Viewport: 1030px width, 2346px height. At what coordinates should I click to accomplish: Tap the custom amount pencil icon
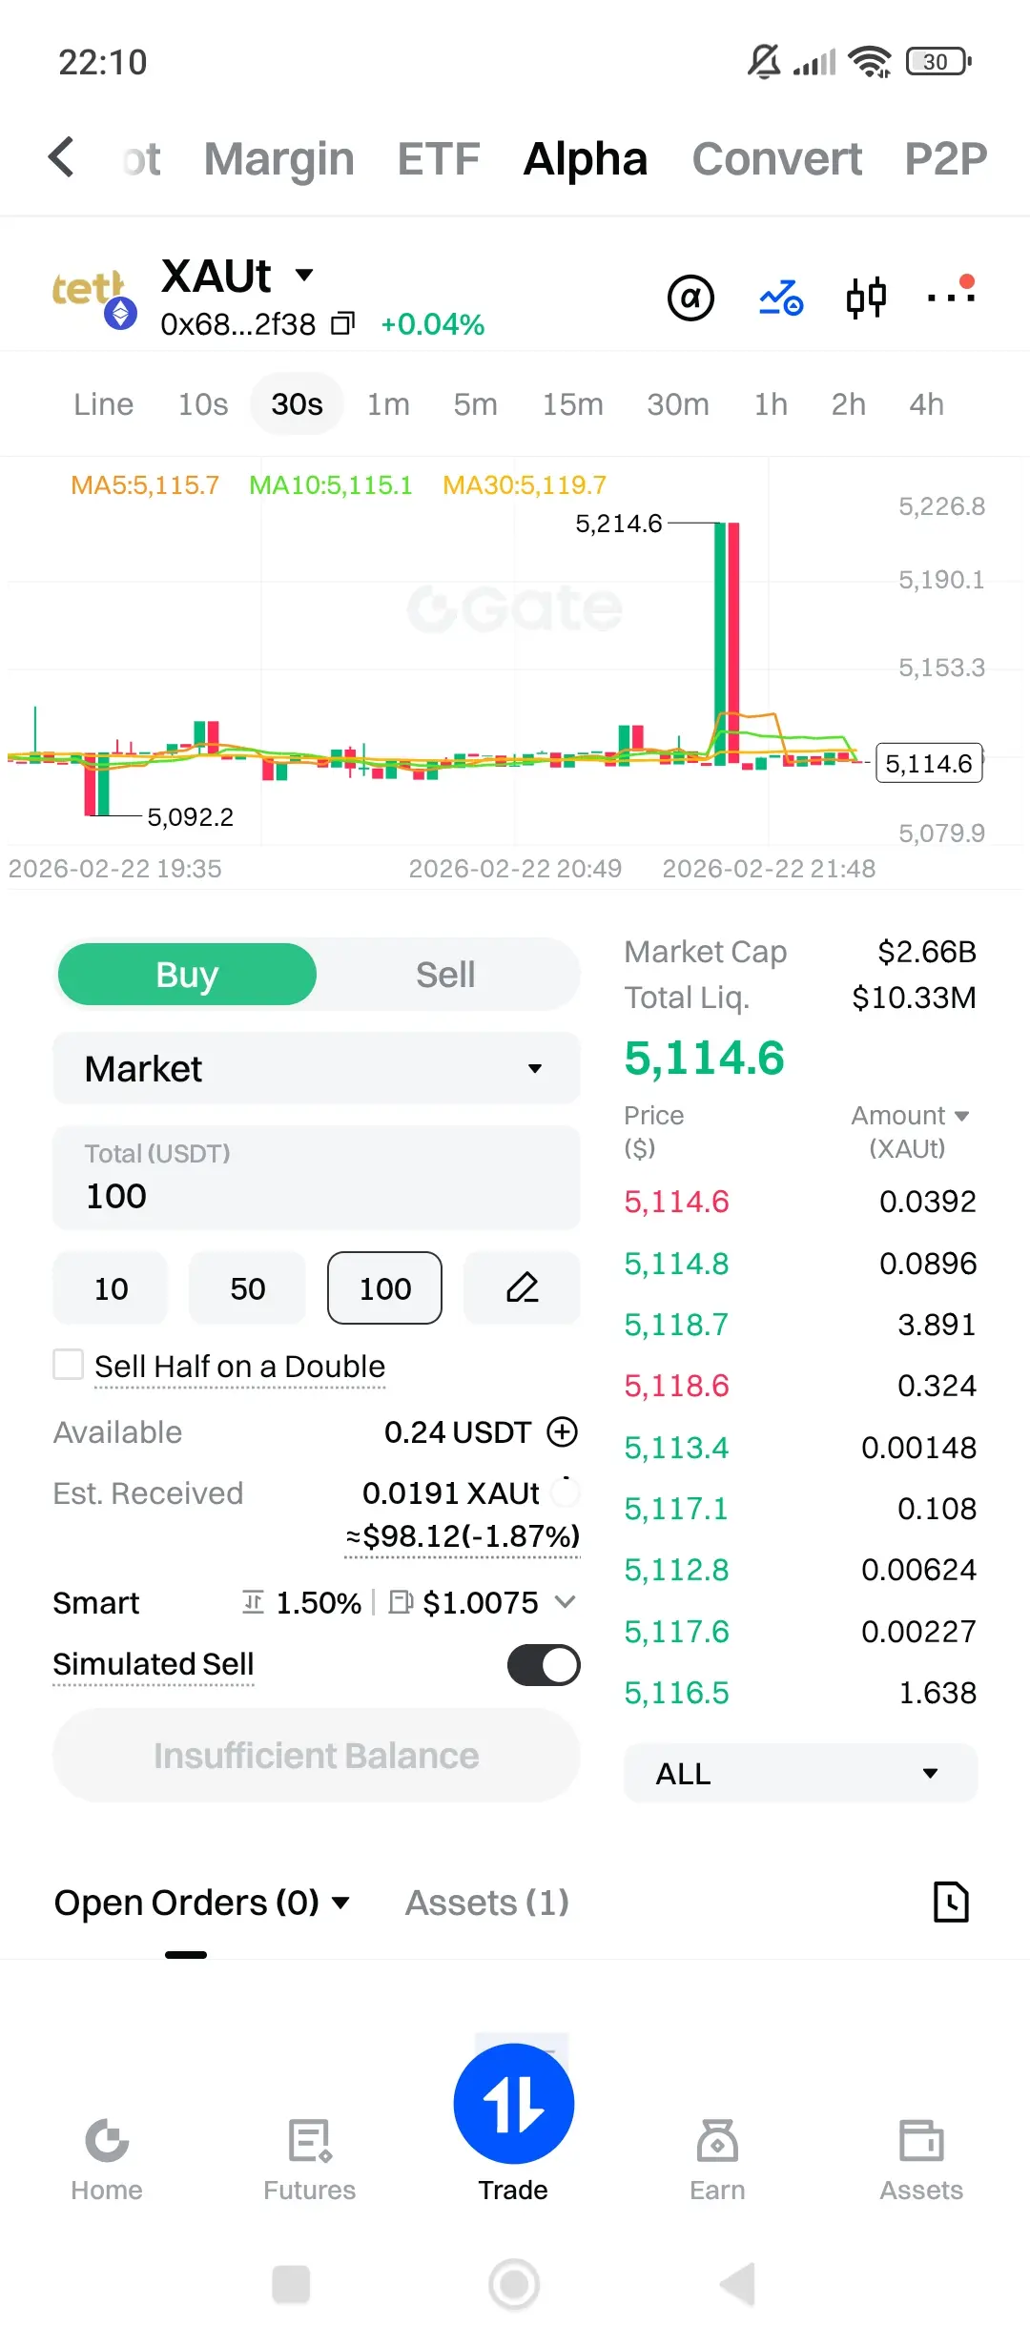[x=522, y=1288]
